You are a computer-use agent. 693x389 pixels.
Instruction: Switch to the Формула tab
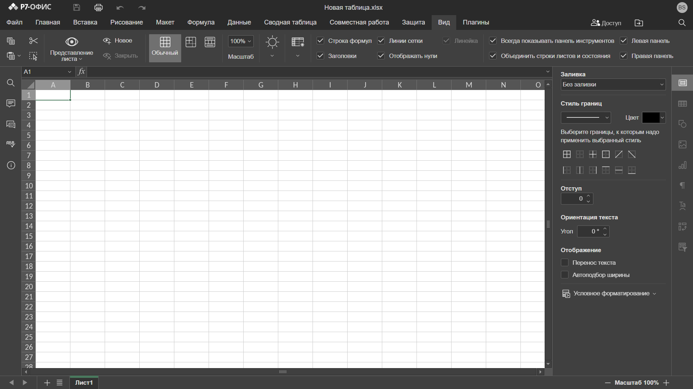tap(201, 22)
